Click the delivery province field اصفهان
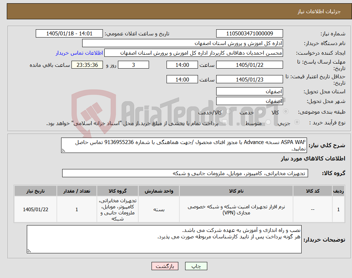This screenshot has height=278, width=352. [249, 91]
